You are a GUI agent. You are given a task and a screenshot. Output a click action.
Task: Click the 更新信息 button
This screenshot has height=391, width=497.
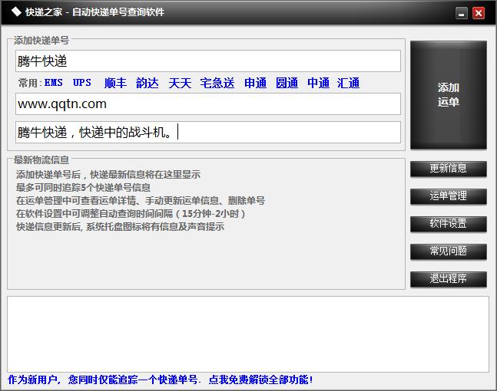pos(448,169)
